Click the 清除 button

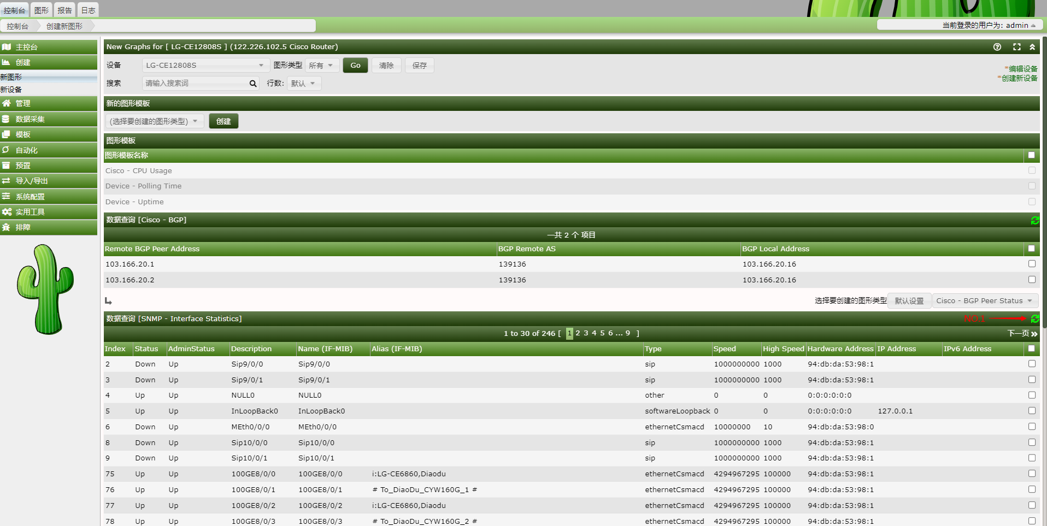coord(386,66)
